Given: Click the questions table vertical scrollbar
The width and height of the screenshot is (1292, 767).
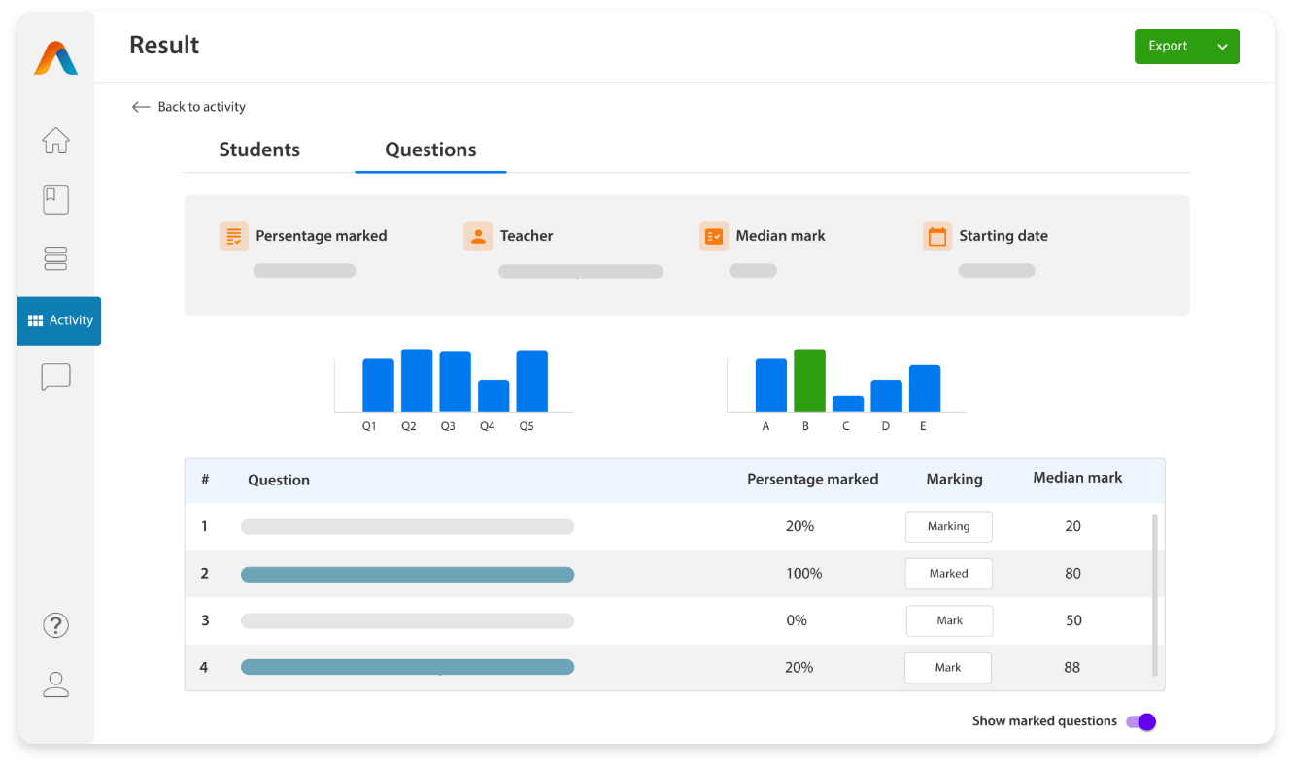Looking at the screenshot, I should tap(1154, 594).
